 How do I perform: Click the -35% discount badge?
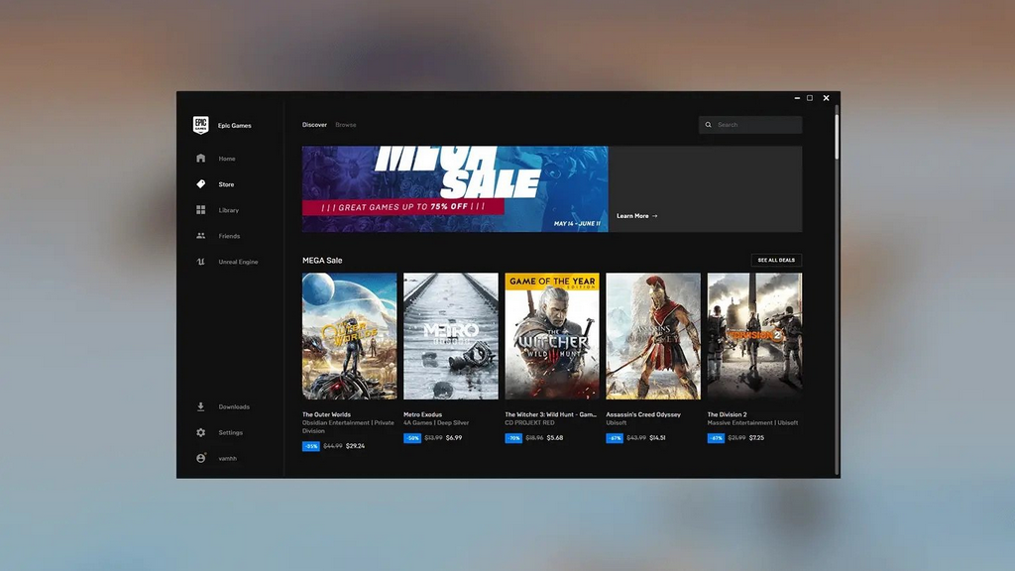(311, 446)
